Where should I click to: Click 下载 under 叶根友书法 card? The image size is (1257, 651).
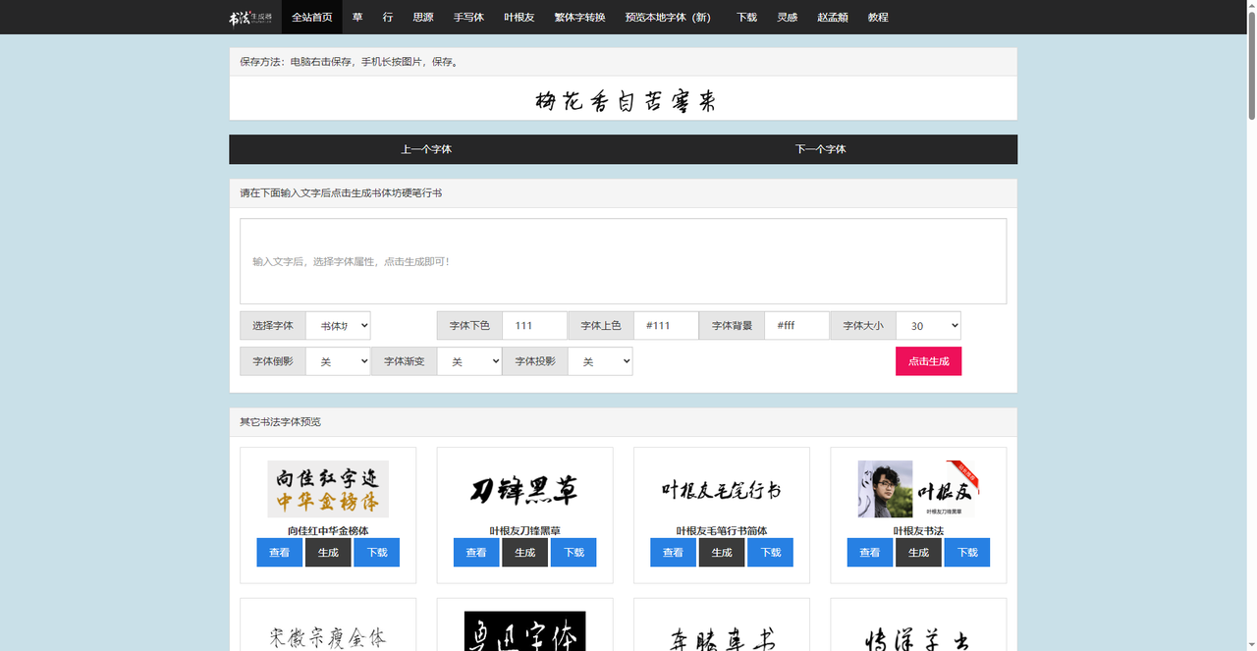(x=967, y=553)
